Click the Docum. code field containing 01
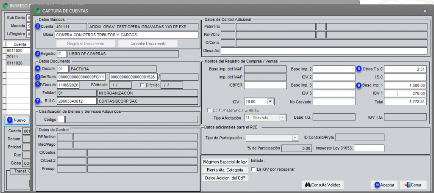Screen dimensions: 434x193 click(63, 68)
